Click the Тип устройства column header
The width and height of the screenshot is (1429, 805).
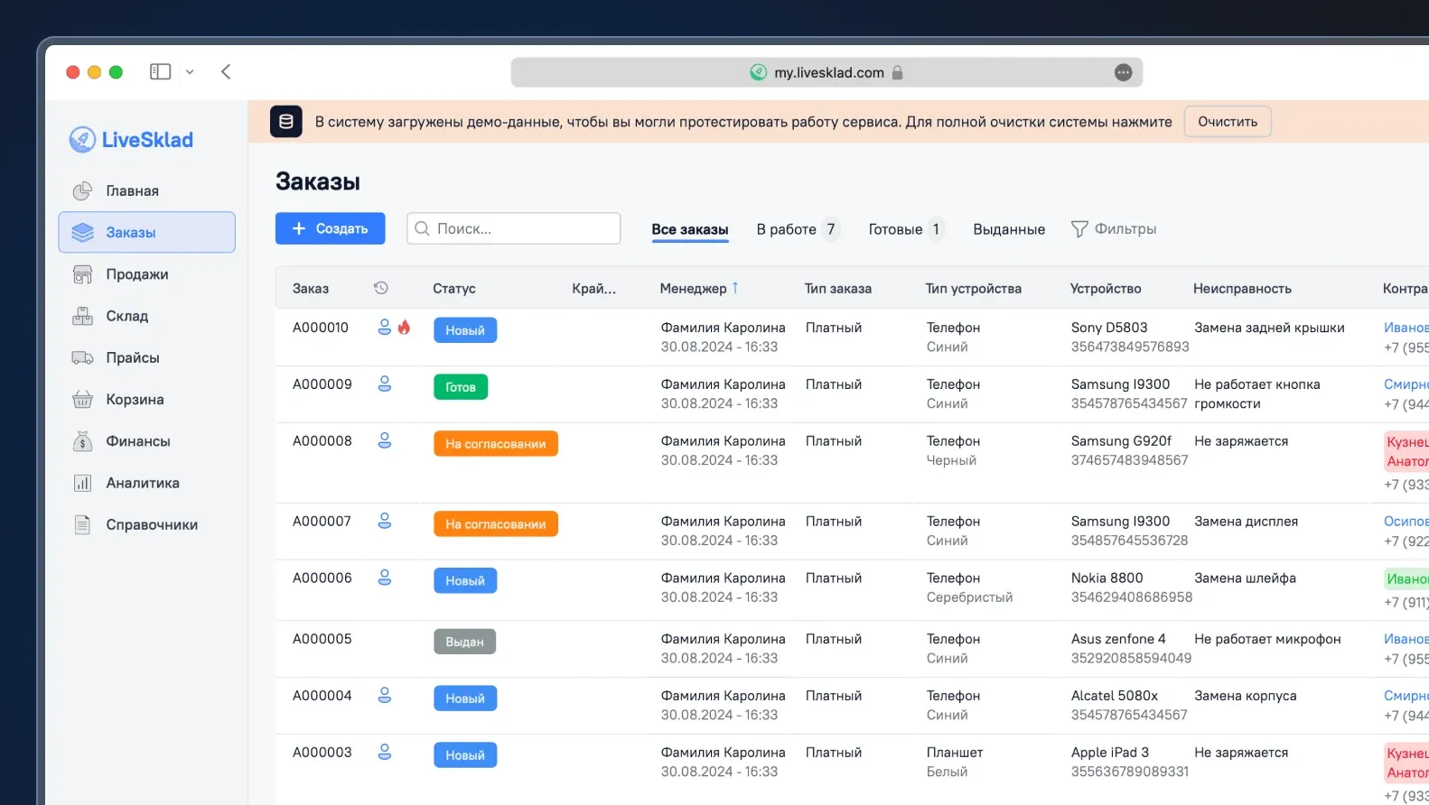974,289
